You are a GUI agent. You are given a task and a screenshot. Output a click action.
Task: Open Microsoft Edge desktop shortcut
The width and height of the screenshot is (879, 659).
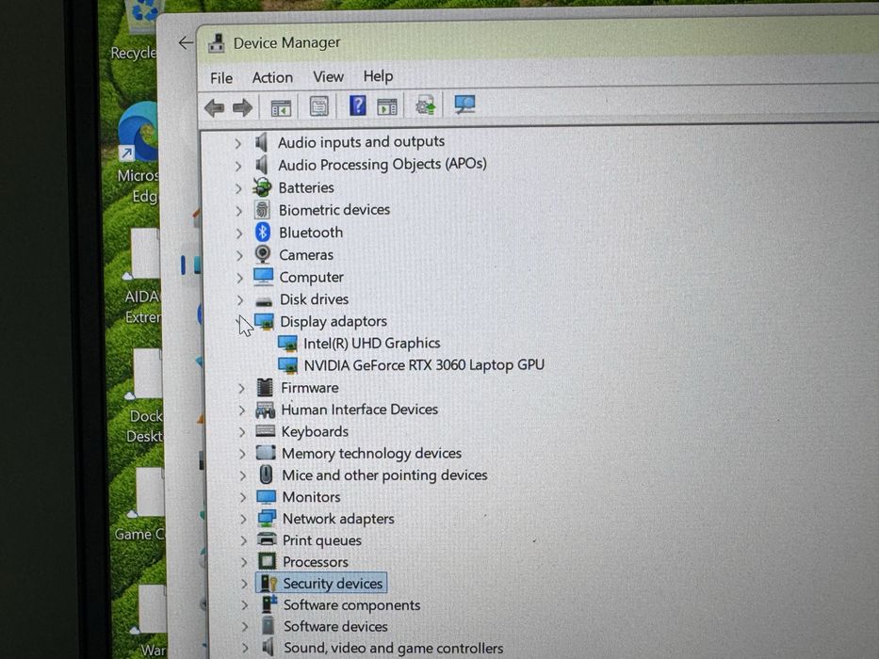138,154
